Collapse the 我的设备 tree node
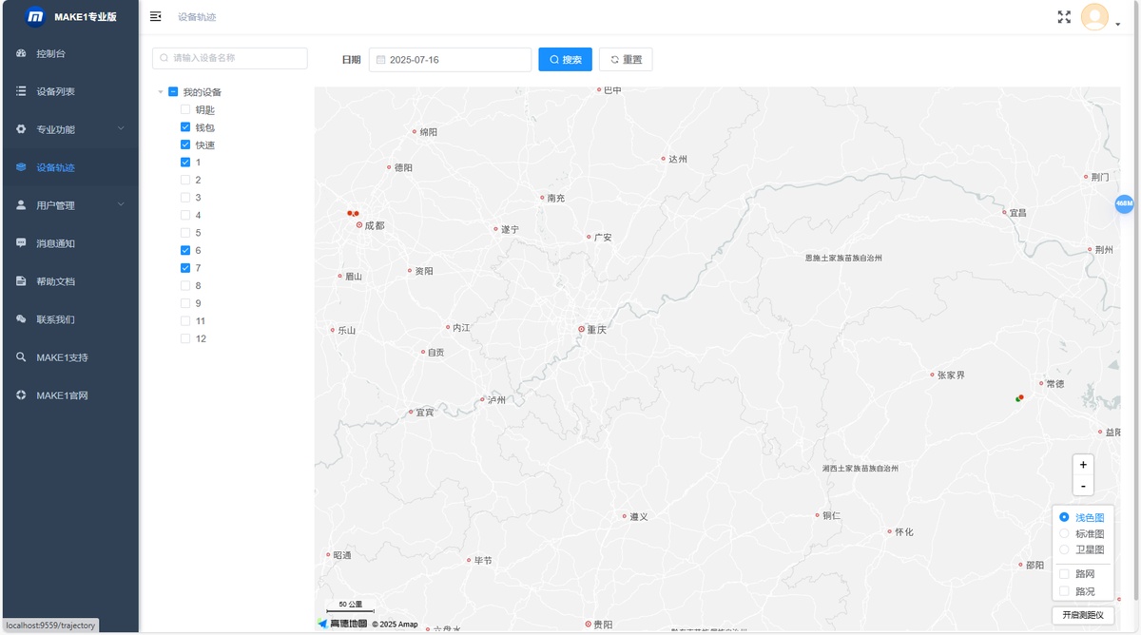1141x635 pixels. coord(160,92)
